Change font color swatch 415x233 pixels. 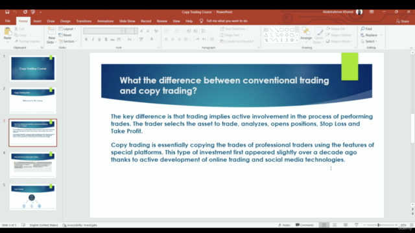click(x=152, y=39)
